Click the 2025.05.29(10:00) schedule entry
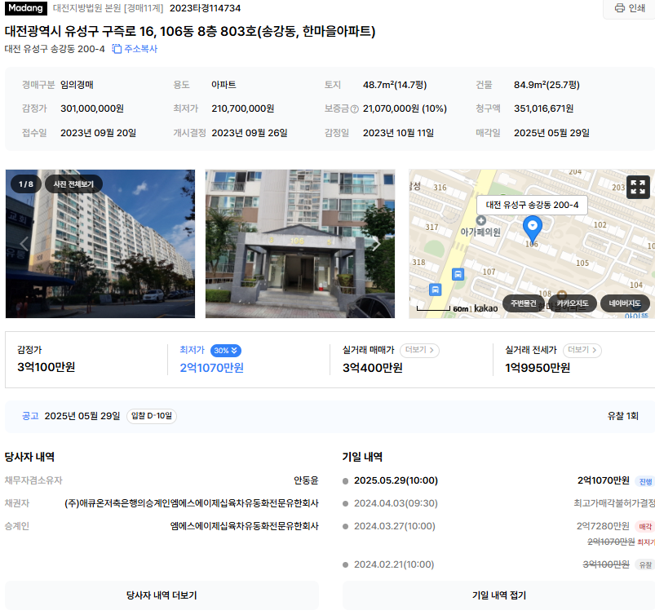Image resolution: width=655 pixels, height=615 pixels. tap(396, 480)
